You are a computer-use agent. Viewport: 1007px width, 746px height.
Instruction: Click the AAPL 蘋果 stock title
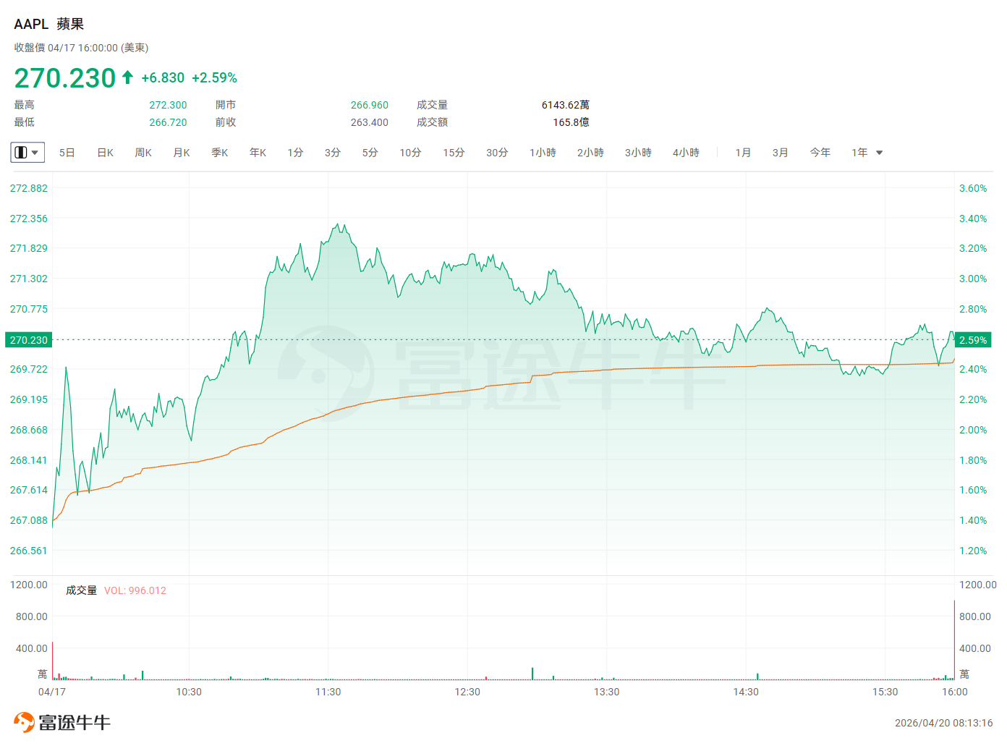point(49,24)
